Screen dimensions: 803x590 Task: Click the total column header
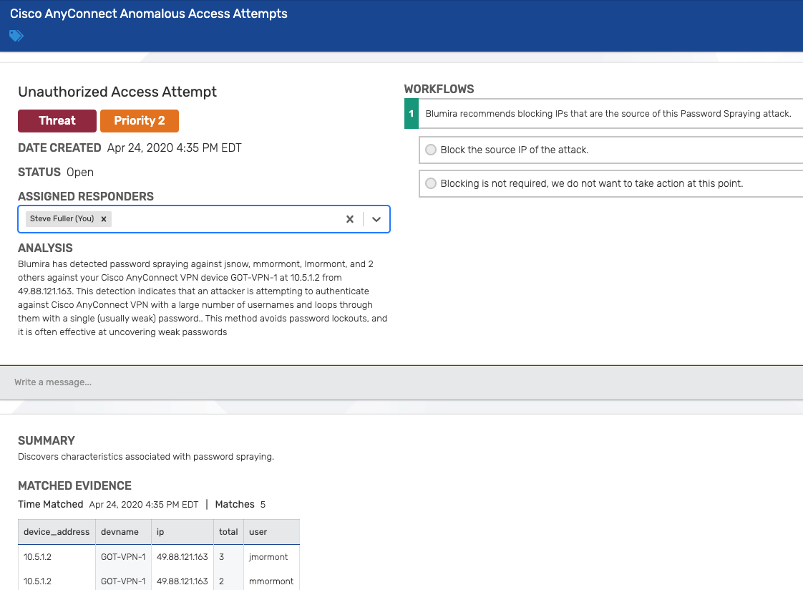coord(228,531)
